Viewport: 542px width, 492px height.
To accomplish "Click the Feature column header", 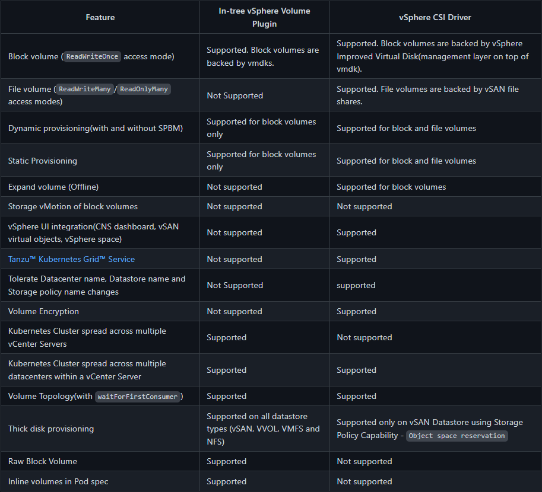I will [x=100, y=17].
